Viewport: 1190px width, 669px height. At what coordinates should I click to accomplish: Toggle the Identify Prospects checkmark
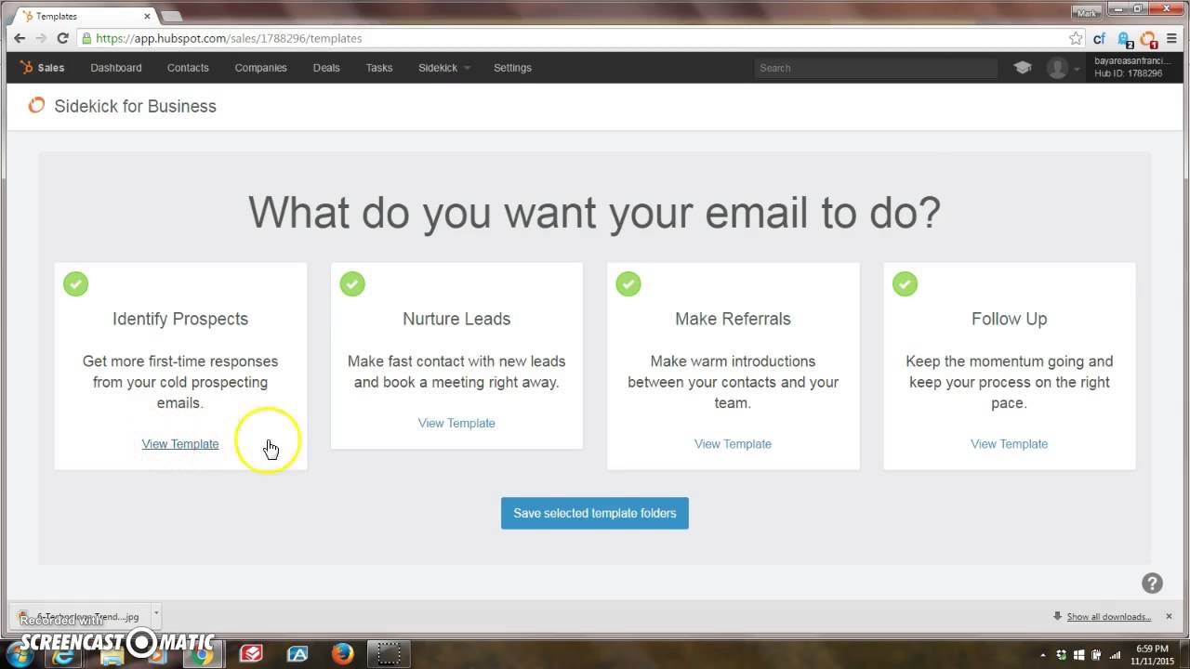coord(76,283)
